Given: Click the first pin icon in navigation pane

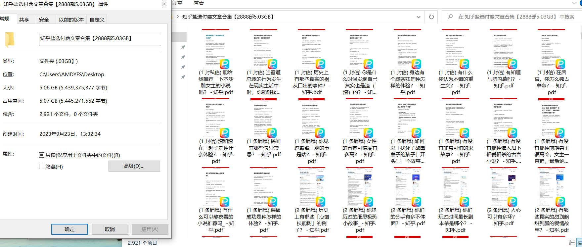Looking at the screenshot, I should tap(183, 47).
